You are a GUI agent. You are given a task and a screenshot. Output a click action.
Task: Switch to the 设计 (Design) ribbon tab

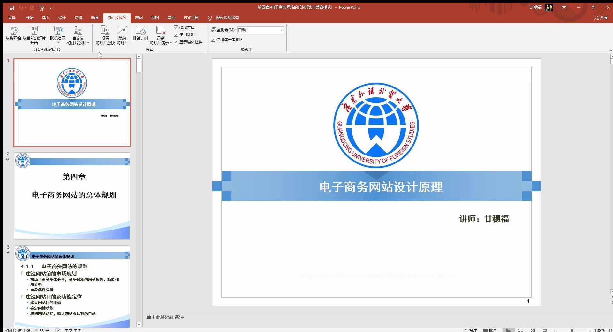62,18
